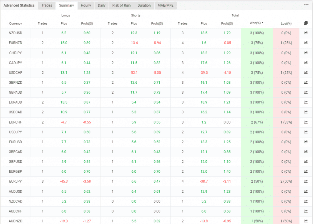Open the chart icon for CADJPY row

point(306,63)
